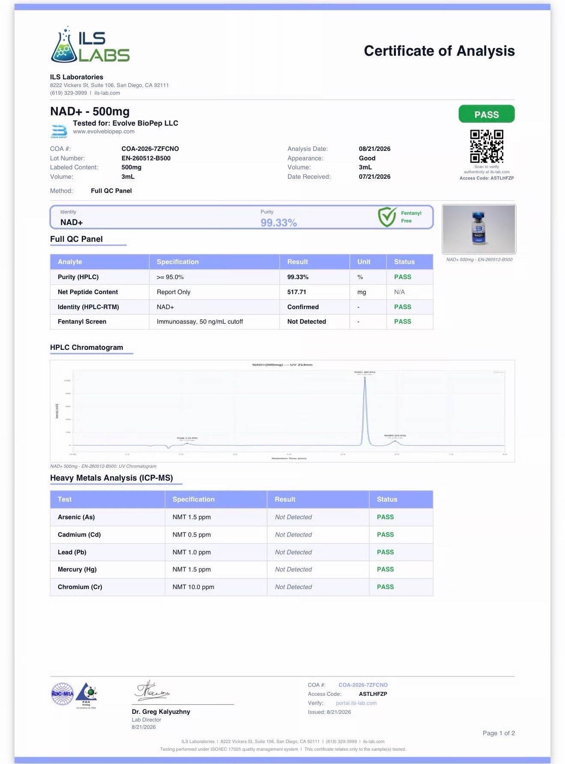Click PASS status in Arsenic row
The height and width of the screenshot is (764, 565).
pyautogui.click(x=385, y=517)
